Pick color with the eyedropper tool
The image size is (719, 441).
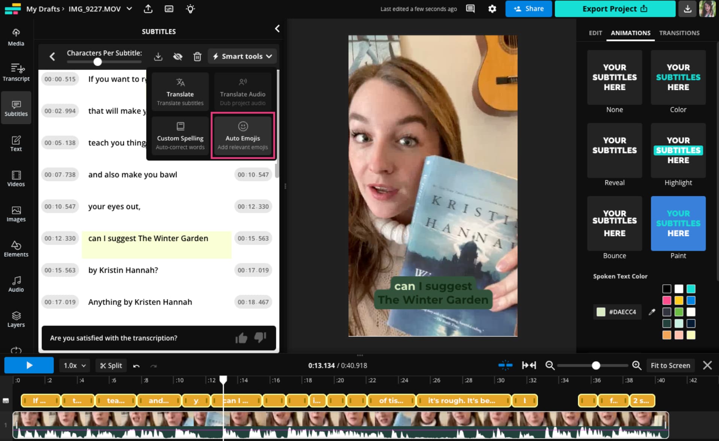[x=652, y=312]
